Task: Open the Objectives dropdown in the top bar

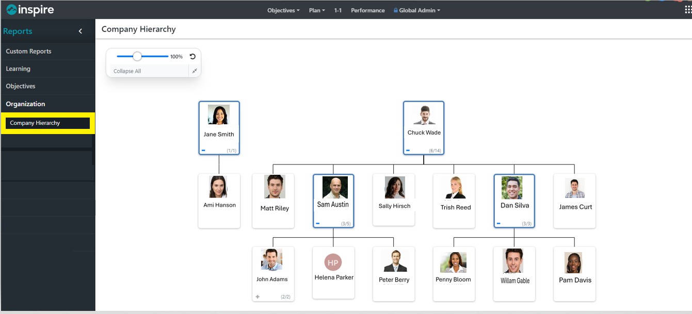Action: [283, 10]
